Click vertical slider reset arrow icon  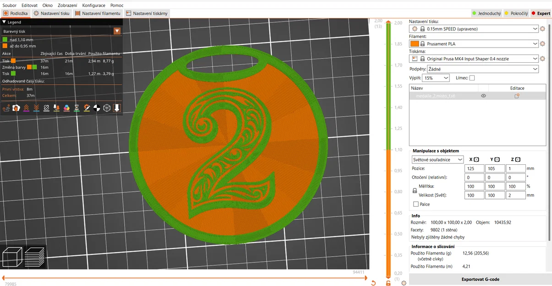point(373,283)
